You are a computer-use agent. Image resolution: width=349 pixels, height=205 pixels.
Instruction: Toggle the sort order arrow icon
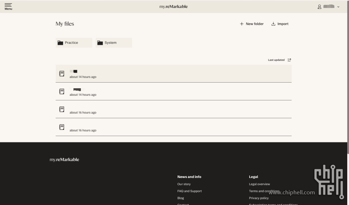(x=289, y=60)
